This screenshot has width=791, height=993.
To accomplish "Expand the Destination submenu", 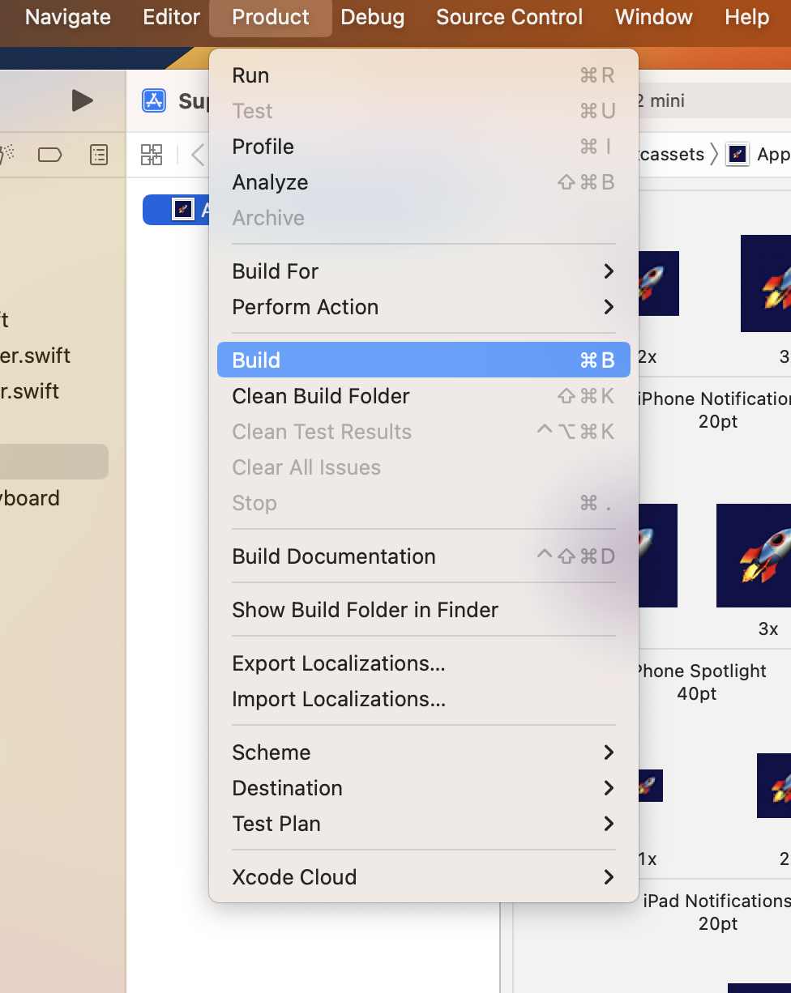I will pos(424,788).
